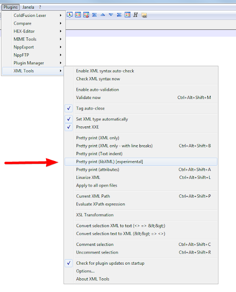Open the ? help menu
The height and width of the screenshot is (292, 236).
click(x=40, y=7)
